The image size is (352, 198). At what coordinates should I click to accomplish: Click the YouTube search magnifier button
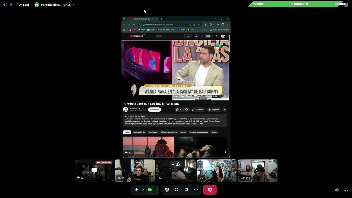pos(188,36)
